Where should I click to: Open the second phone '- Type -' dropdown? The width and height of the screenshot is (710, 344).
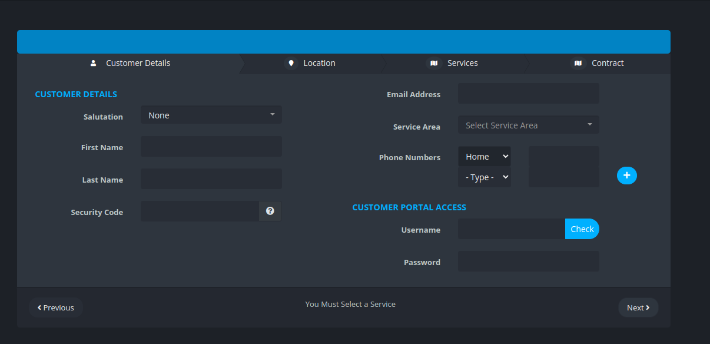coord(485,177)
